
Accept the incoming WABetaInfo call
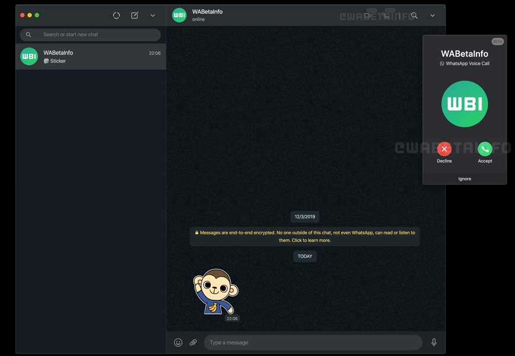coord(485,149)
